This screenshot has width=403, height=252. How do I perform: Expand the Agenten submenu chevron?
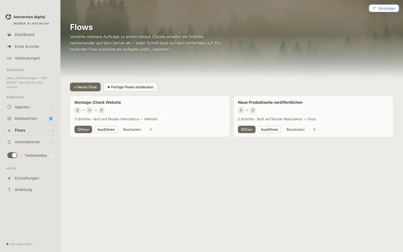click(53, 107)
